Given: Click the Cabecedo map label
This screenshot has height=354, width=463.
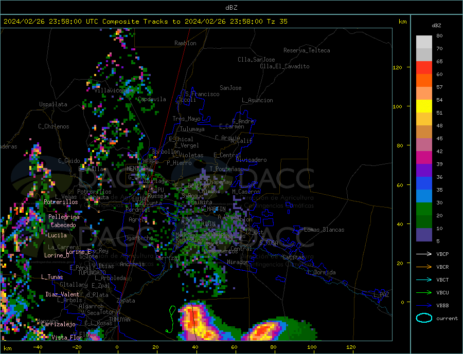Looking at the screenshot, I should [63, 225].
